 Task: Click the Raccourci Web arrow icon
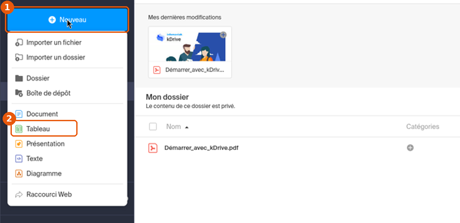19,194
